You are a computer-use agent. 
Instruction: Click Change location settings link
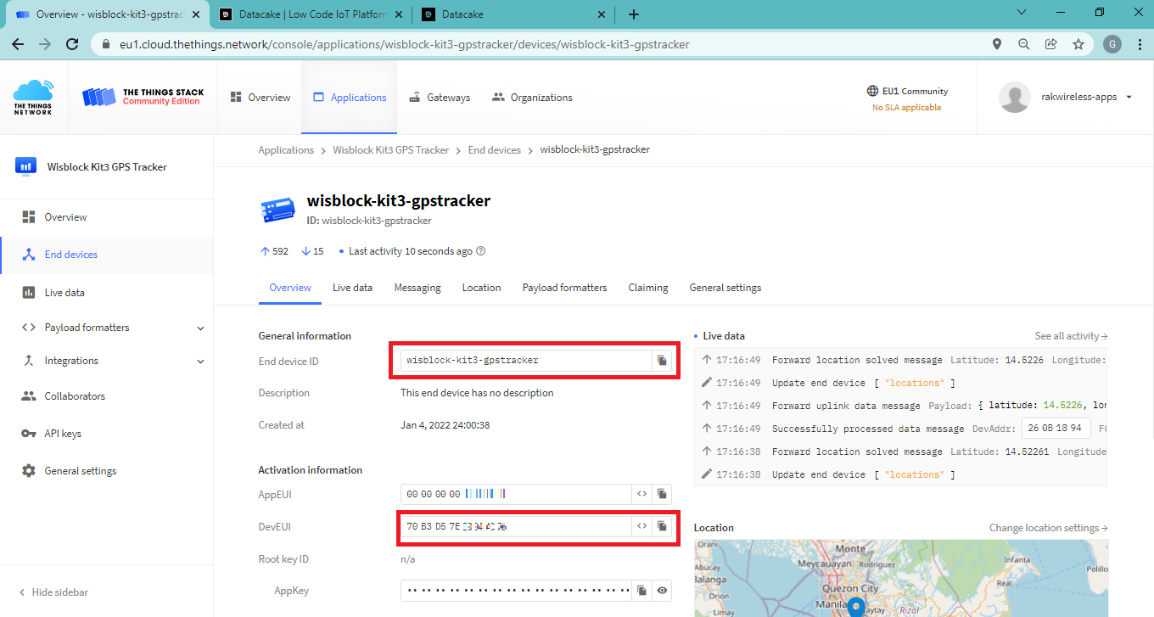coord(1048,528)
